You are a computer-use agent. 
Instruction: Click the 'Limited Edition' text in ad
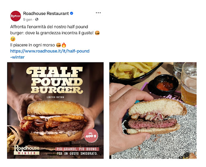click(56, 97)
